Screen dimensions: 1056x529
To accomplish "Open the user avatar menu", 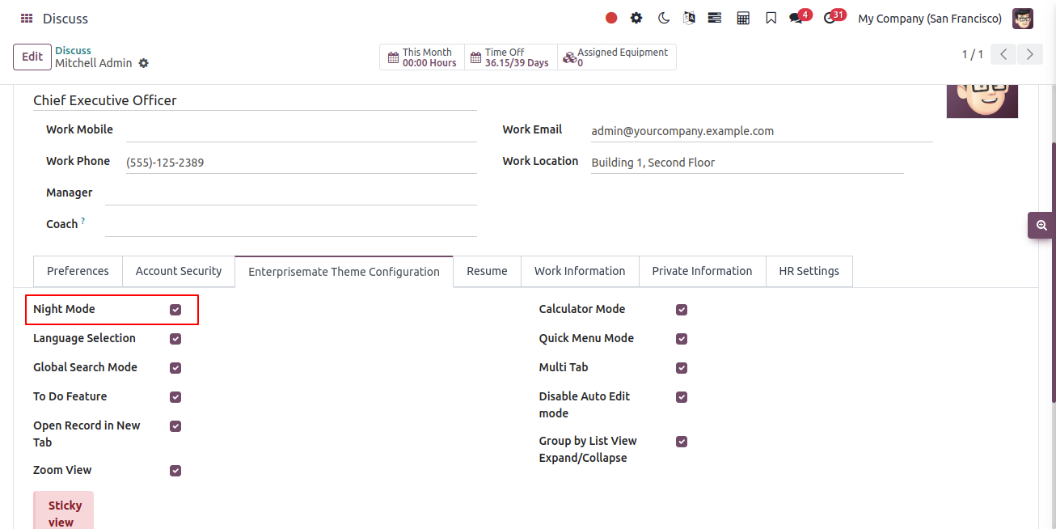I will click(x=1023, y=19).
